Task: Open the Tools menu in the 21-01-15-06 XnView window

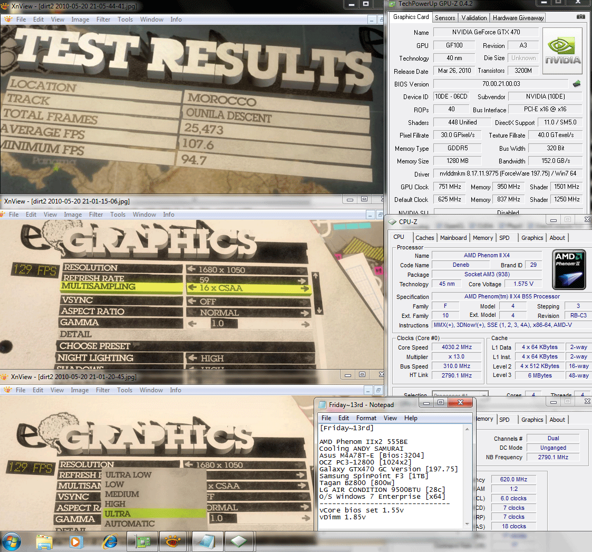Action: click(x=118, y=215)
